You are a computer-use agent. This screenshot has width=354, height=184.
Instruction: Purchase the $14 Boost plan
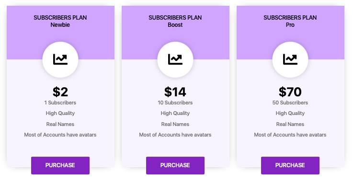(x=175, y=165)
